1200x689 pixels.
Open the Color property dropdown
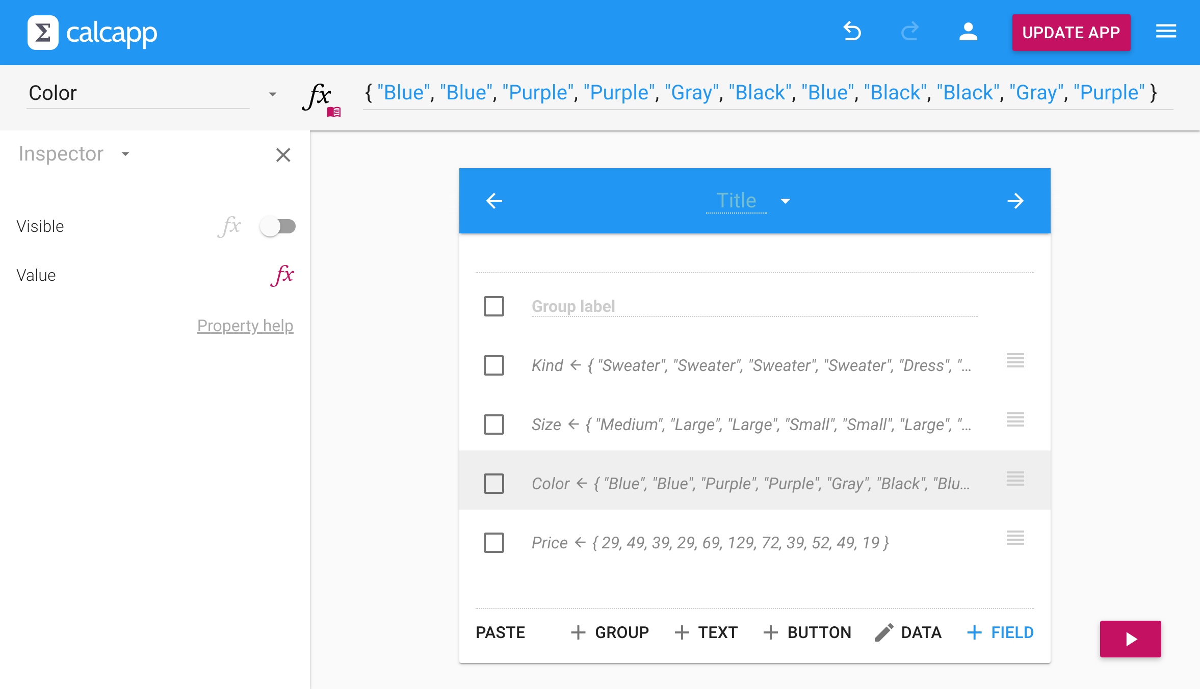pos(273,94)
